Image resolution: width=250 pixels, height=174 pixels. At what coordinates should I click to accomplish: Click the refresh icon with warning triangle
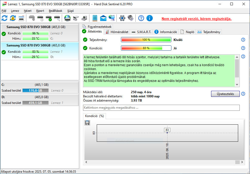tap(13, 18)
